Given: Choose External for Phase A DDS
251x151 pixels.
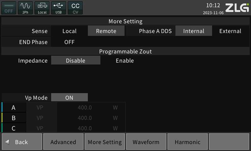Looking at the screenshot, I should (x=230, y=31).
